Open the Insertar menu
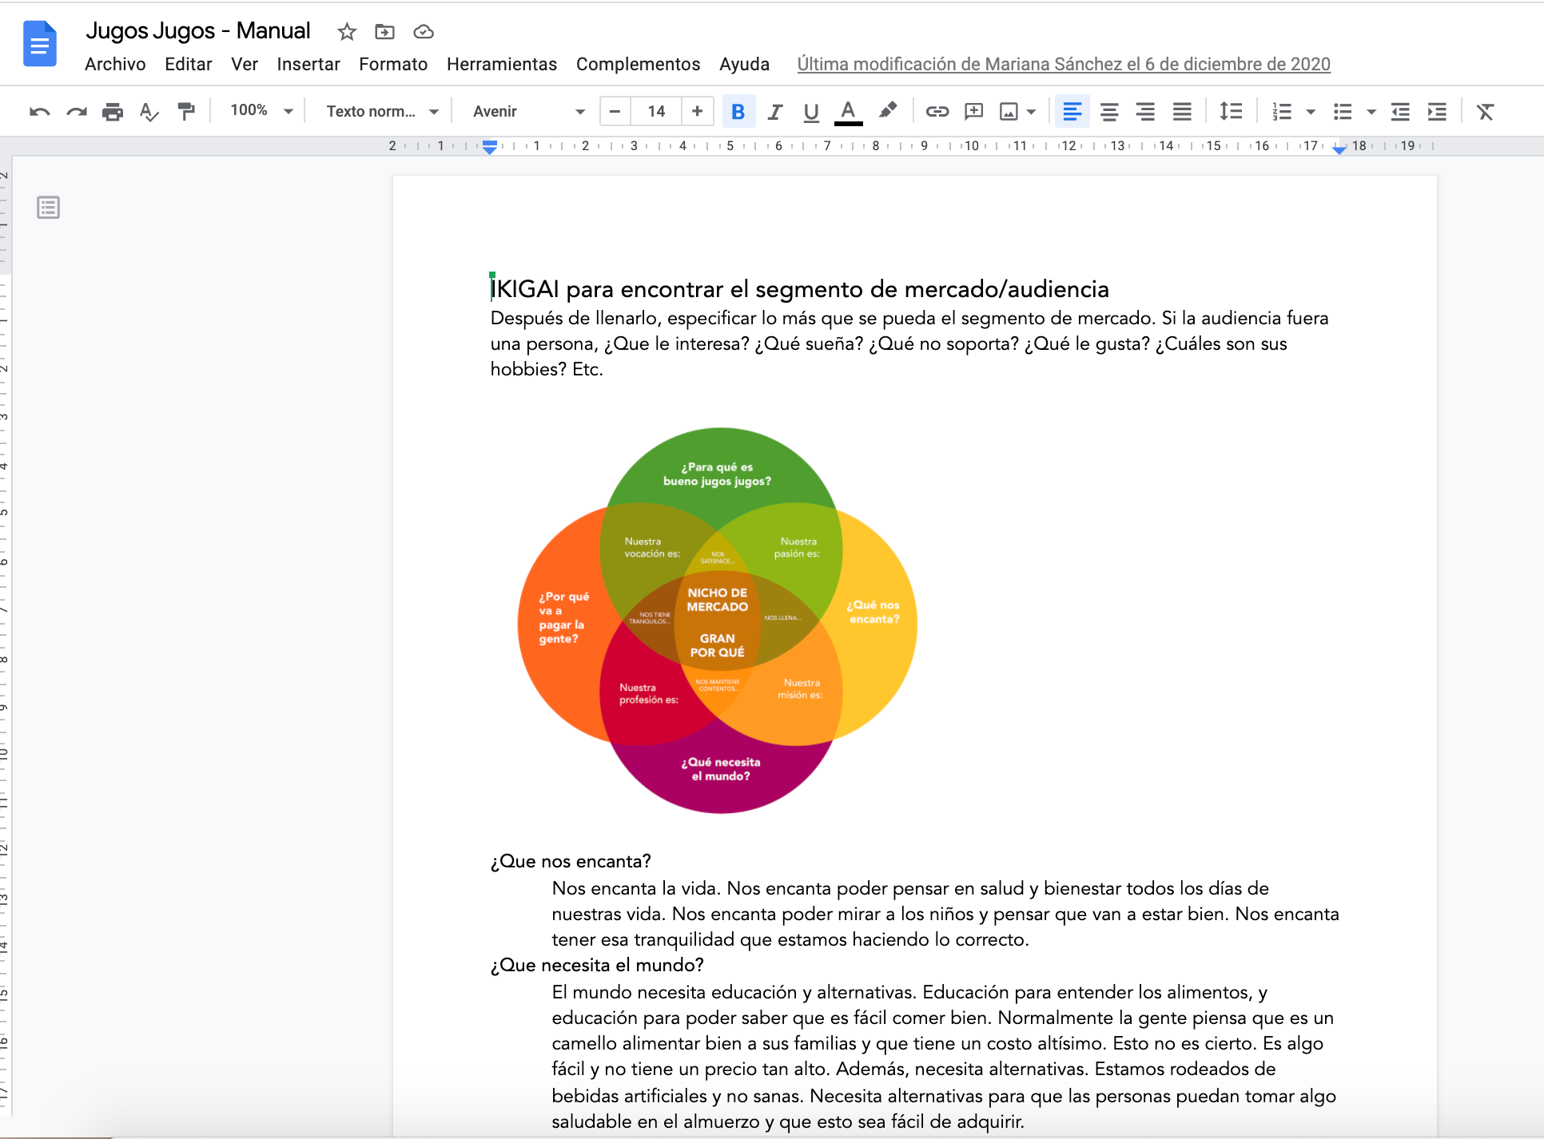1544x1139 pixels. (x=308, y=64)
